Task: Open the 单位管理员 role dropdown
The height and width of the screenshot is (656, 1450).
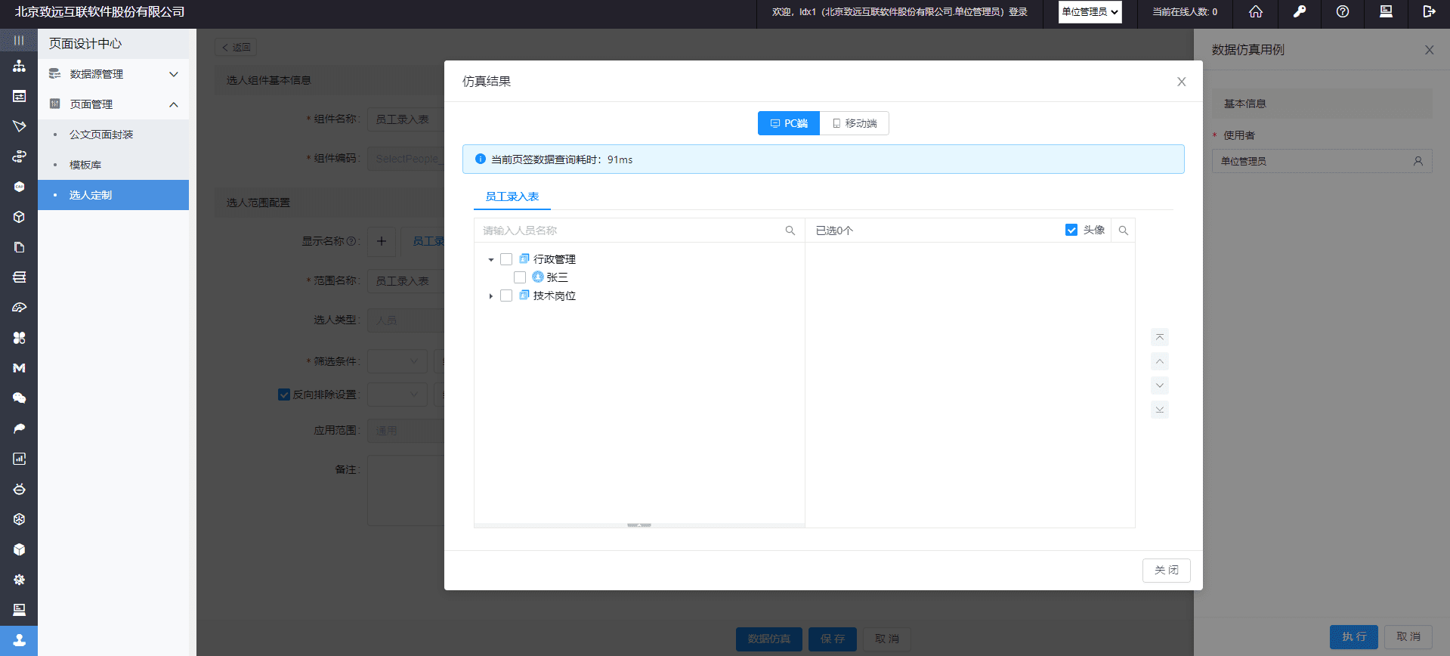Action: click(1090, 12)
